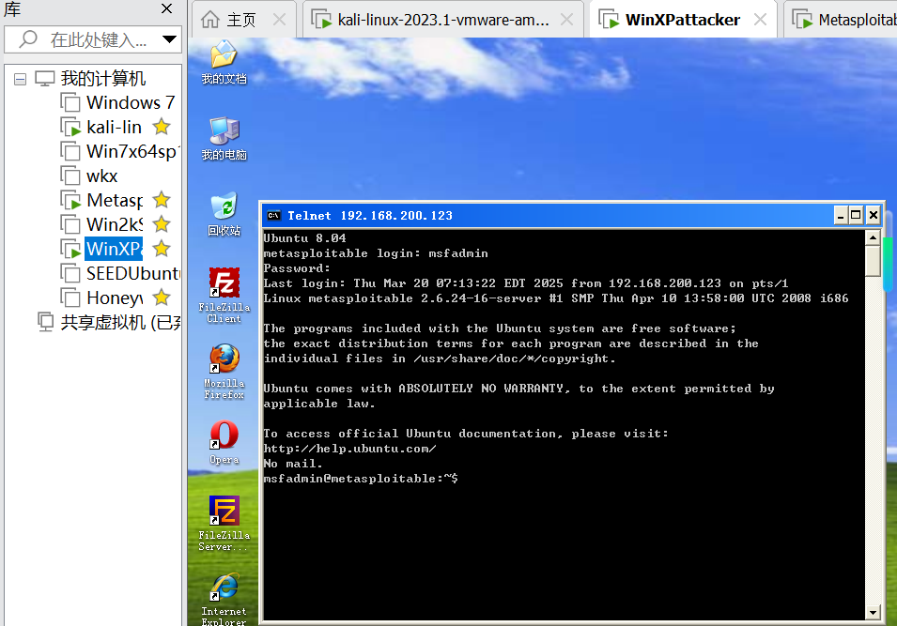Click the 我的计算机 monitor icon
Viewport: 897px width, 626px height.
(x=45, y=78)
